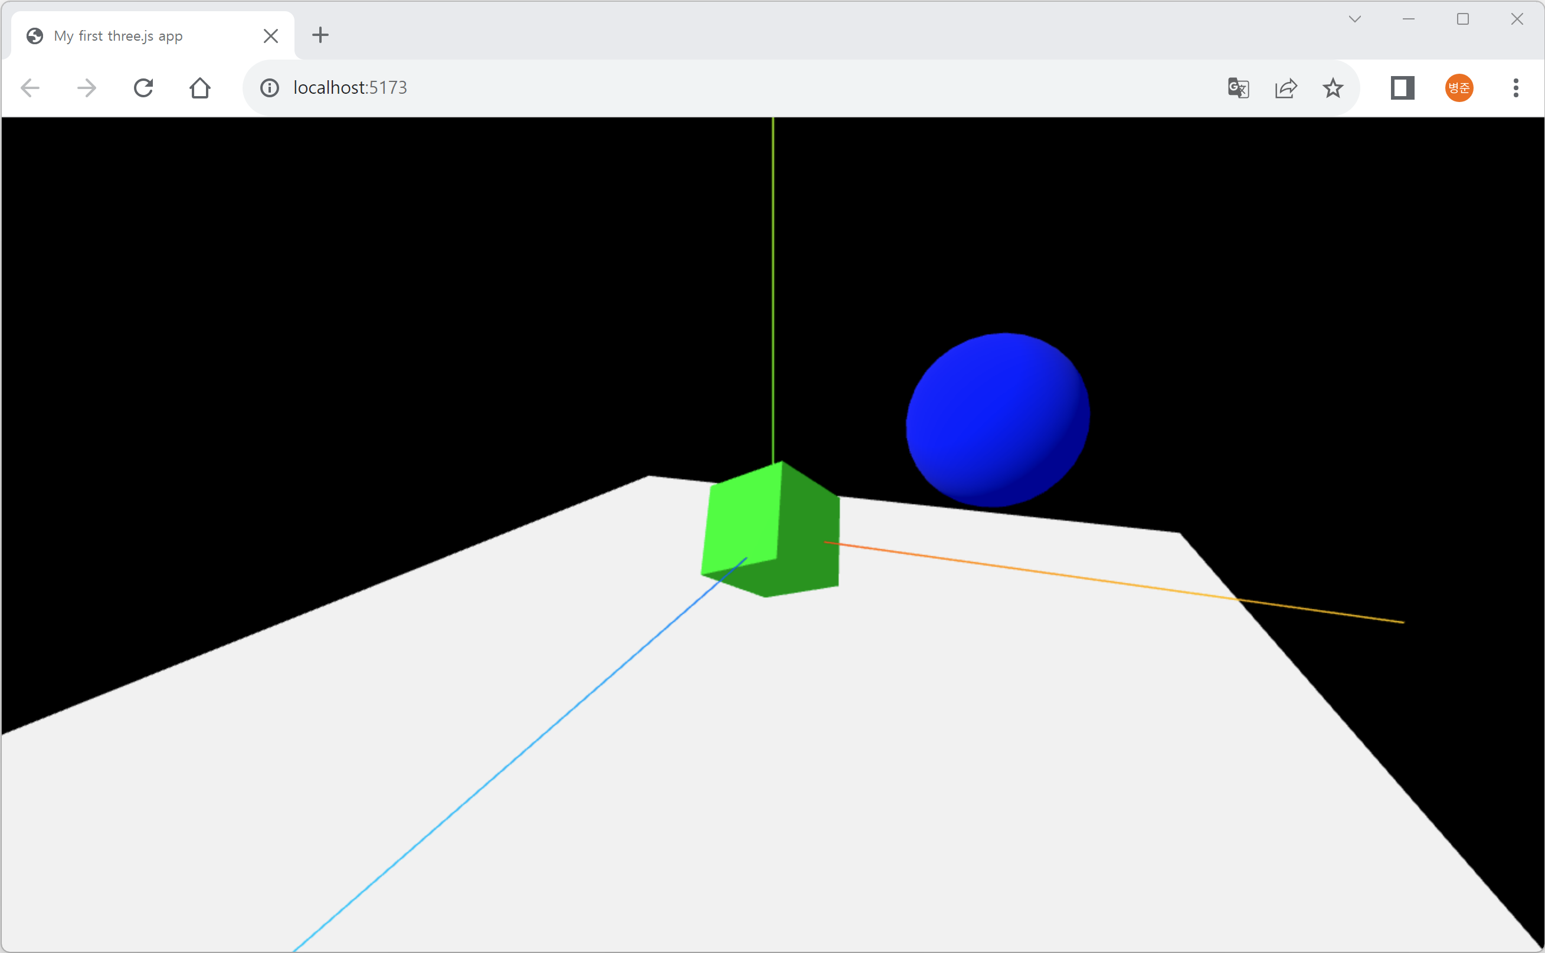Open Google Translate page icon

(x=1238, y=88)
